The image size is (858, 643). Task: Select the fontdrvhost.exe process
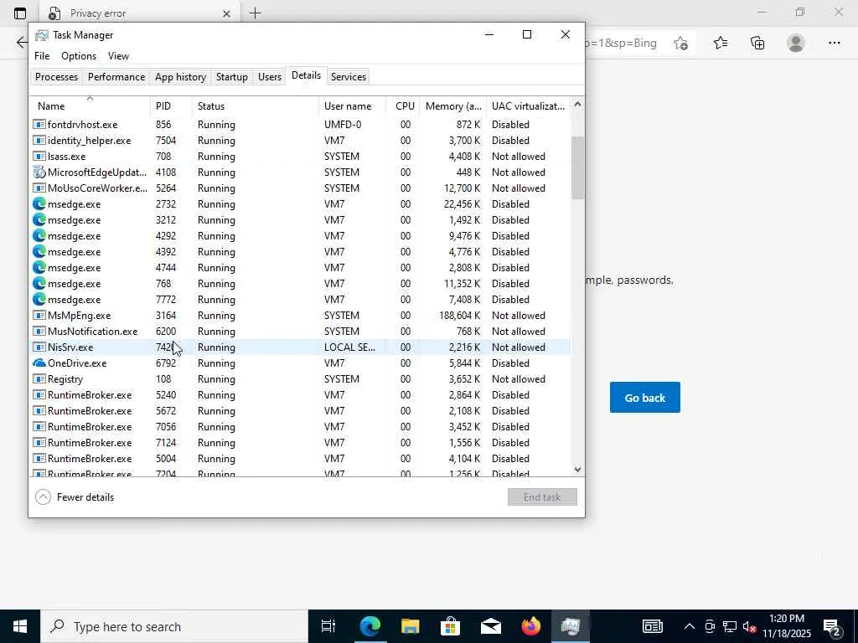[300, 125]
